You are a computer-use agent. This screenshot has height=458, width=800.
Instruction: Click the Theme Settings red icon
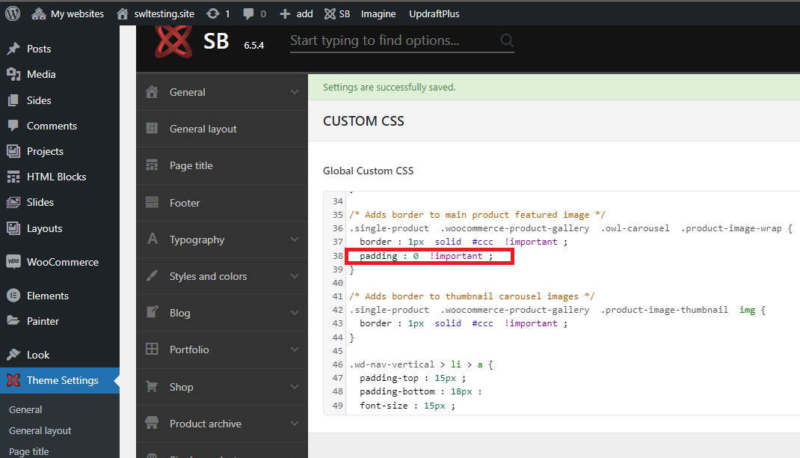pyautogui.click(x=13, y=380)
